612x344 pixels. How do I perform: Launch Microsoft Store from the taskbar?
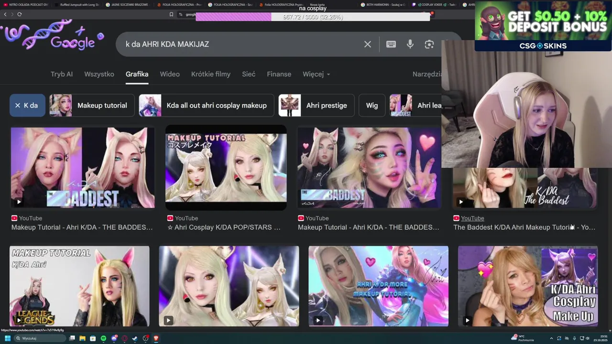[x=93, y=338]
